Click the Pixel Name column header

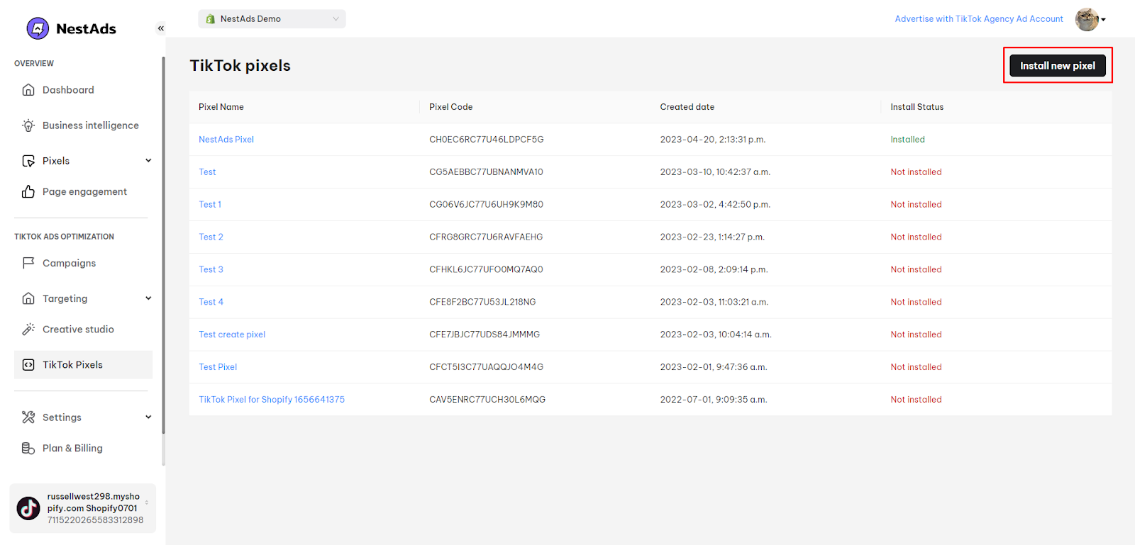click(221, 107)
